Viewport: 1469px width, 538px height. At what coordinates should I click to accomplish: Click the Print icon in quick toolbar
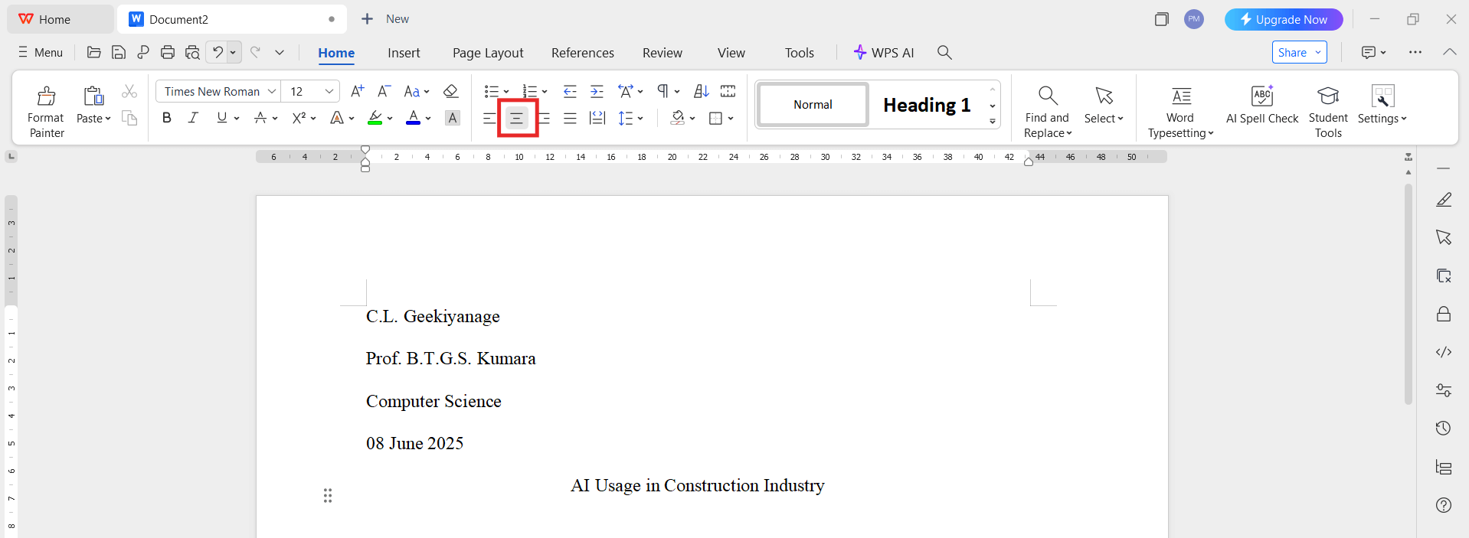click(168, 52)
